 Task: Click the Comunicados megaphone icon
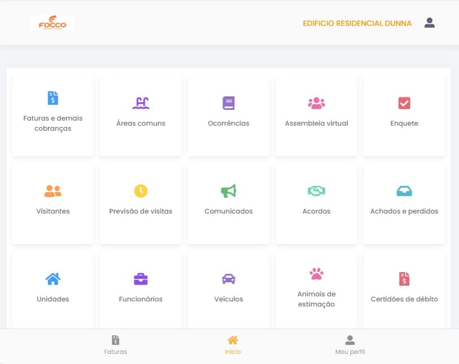[228, 190]
